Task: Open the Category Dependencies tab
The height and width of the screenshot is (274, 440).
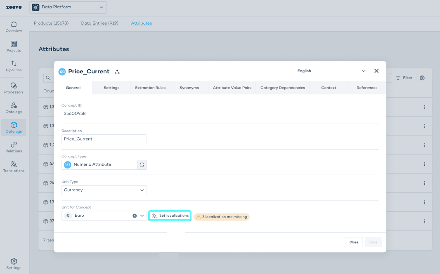Action: pos(283,88)
